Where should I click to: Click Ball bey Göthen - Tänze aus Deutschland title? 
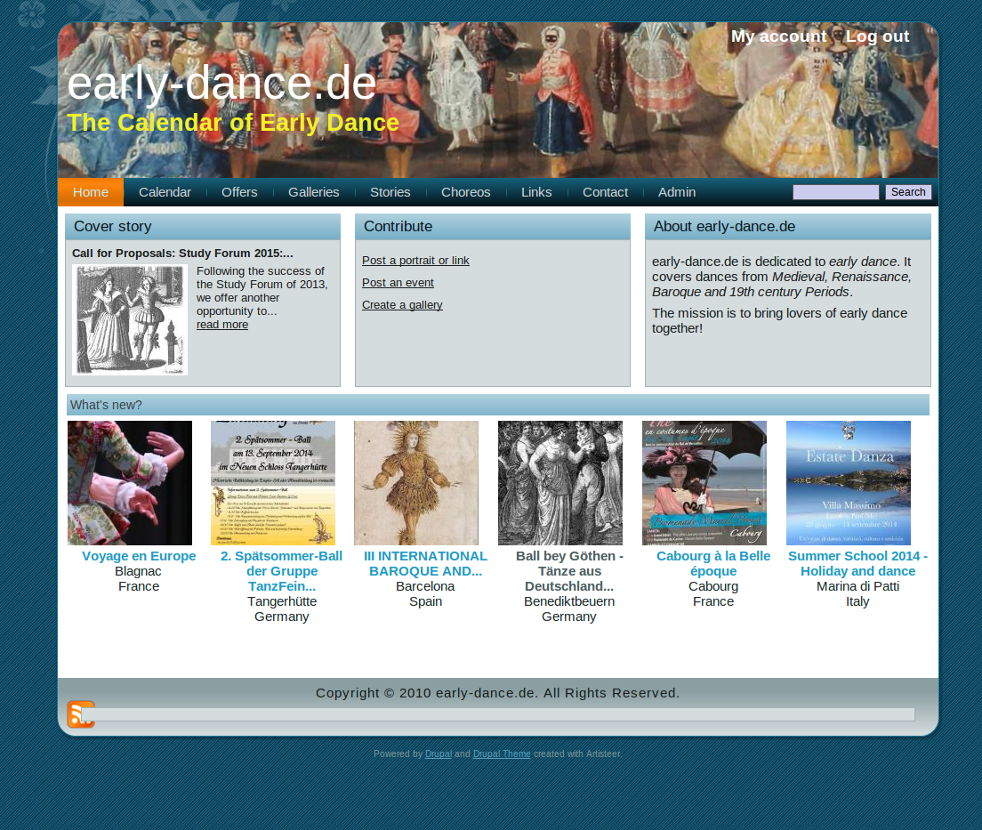click(569, 571)
